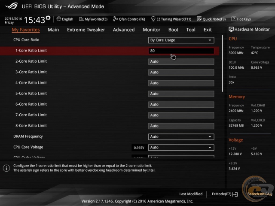Click the settings list vertical scrollbar
Image resolution: width=275 pixels, height=206 pixels.
(x=222, y=64)
